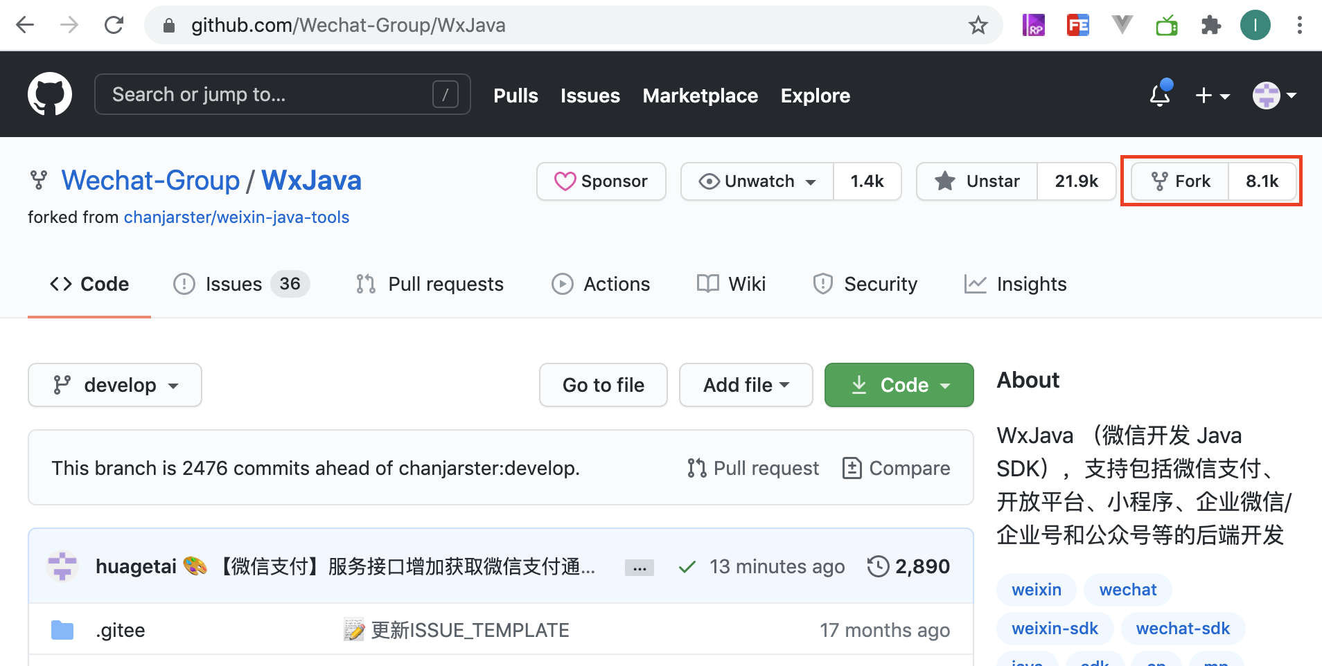Open Marketplace in top navigation
The width and height of the screenshot is (1322, 666).
(x=700, y=96)
